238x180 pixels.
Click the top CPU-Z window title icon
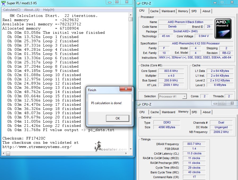pos(138,3)
